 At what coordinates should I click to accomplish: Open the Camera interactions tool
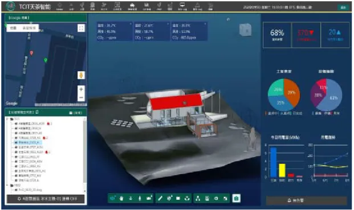pyautogui.click(x=149, y=198)
